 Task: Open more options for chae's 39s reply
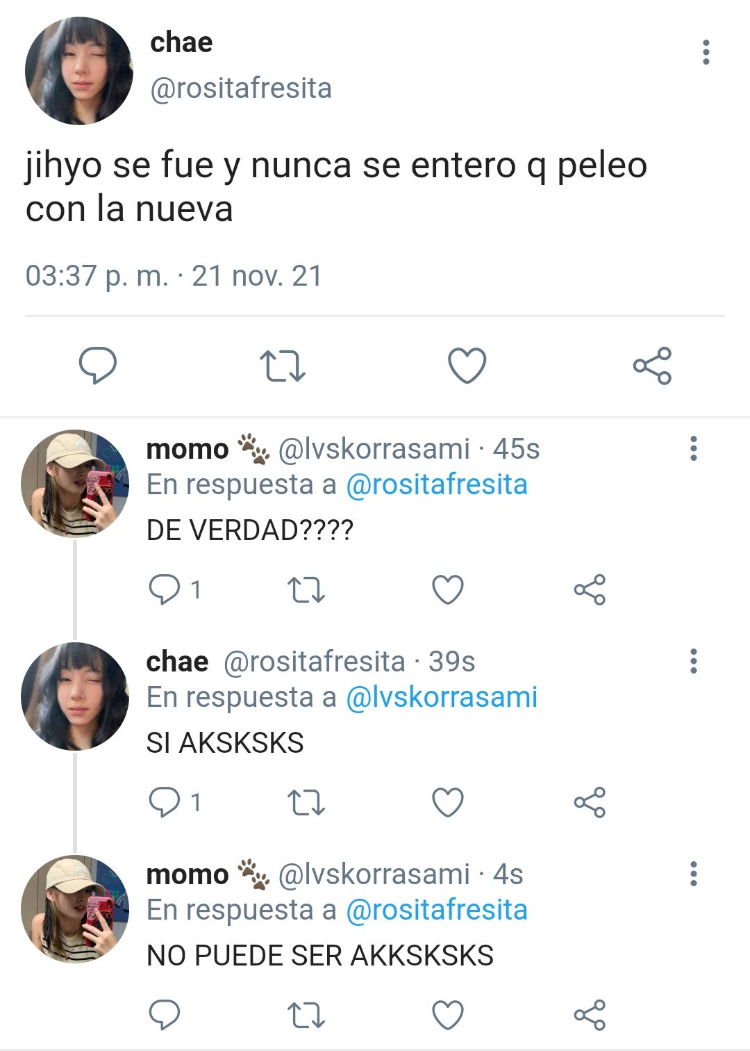click(x=693, y=661)
